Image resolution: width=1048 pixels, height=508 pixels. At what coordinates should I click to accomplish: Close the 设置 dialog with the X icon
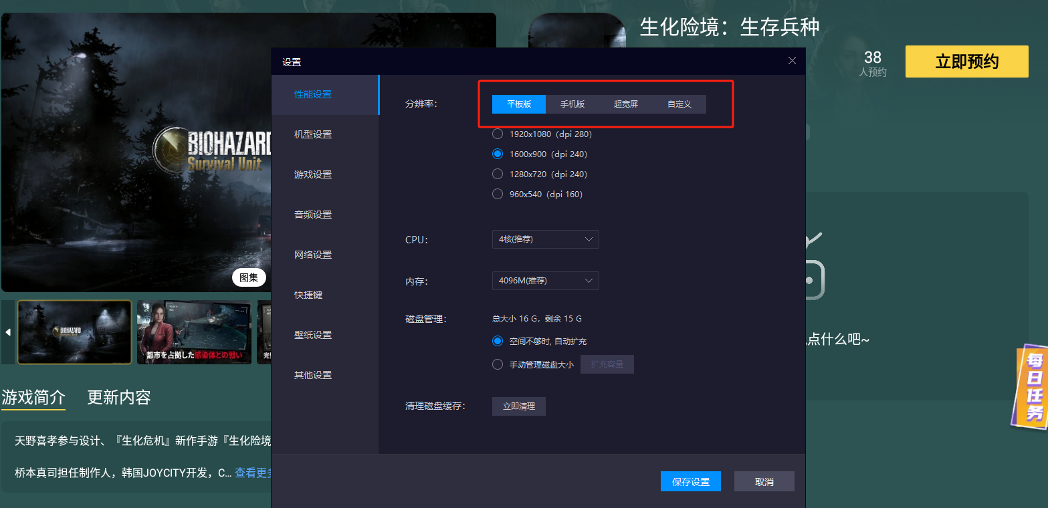[792, 61]
